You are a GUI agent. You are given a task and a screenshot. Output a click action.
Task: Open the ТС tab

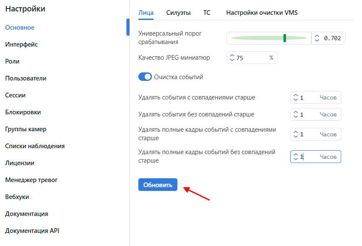point(207,13)
